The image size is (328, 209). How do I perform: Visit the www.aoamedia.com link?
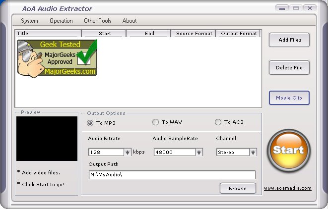click(288, 188)
